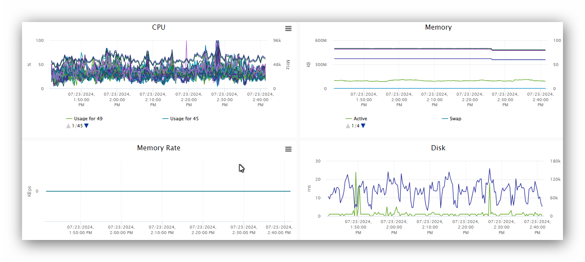Click the gray up arrow in Memory legend
This screenshot has height=262, width=585.
pyautogui.click(x=348, y=126)
